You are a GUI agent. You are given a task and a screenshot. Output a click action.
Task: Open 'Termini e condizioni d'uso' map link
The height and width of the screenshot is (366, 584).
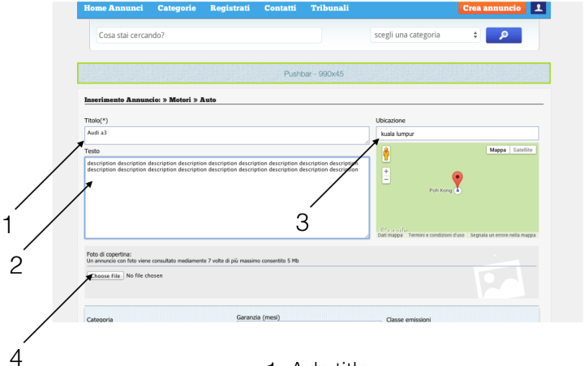(x=436, y=236)
